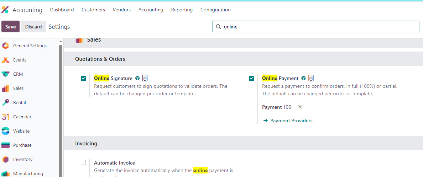
Task: Click the Accounting app title
Action: [x=27, y=10]
